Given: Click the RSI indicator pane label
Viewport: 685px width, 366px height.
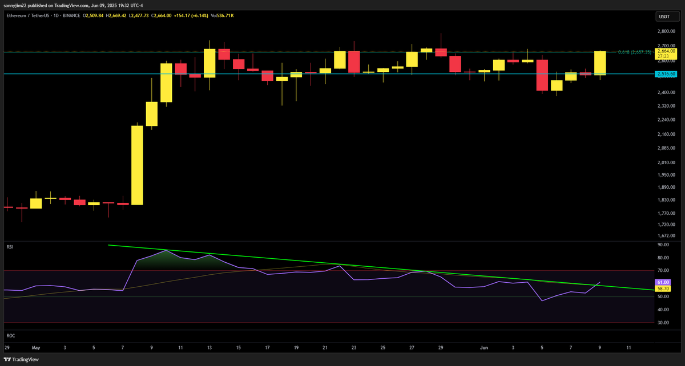Looking at the screenshot, I should pos(9,247).
